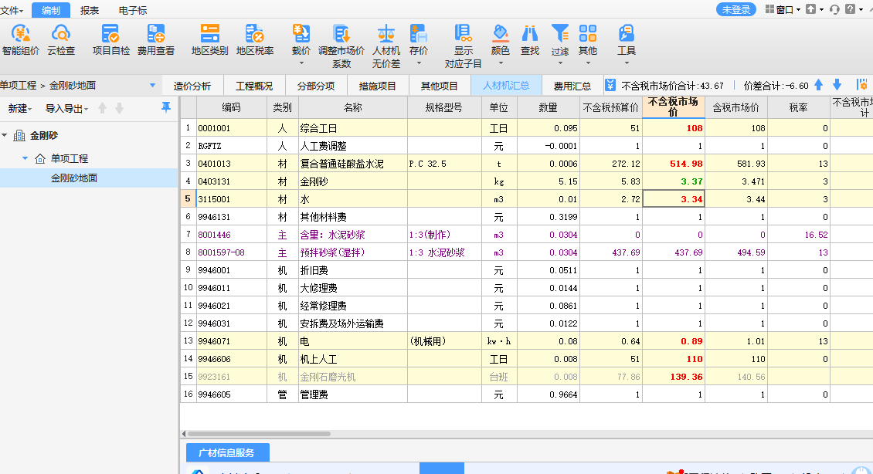Open the 载价 dropdown arrow
The image size is (873, 474).
click(301, 63)
